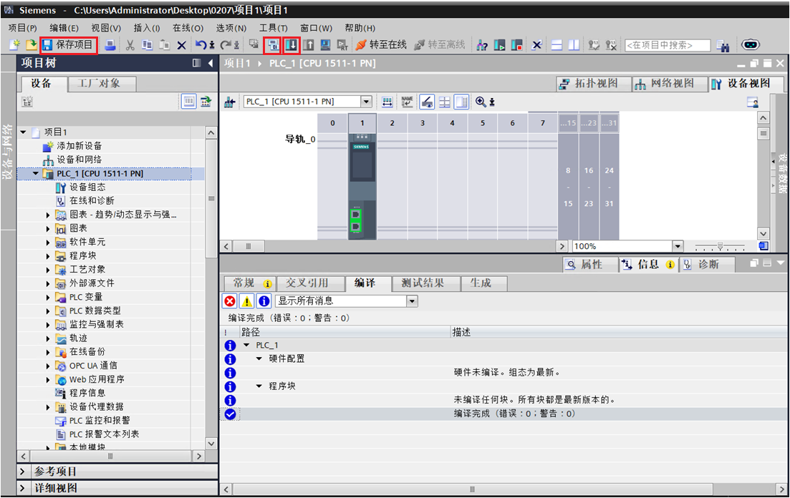Open the 工具(T) menu
This screenshot has height=498, width=790.
click(x=273, y=28)
